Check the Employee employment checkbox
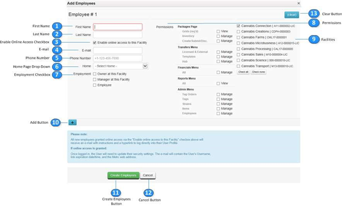Image resolution: width=342 pixels, height=206 pixels. (x=95, y=85)
